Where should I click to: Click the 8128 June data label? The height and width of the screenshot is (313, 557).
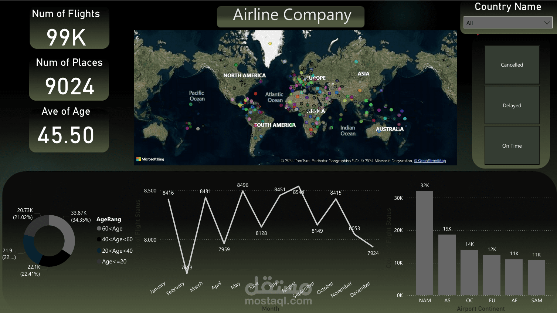261,233
